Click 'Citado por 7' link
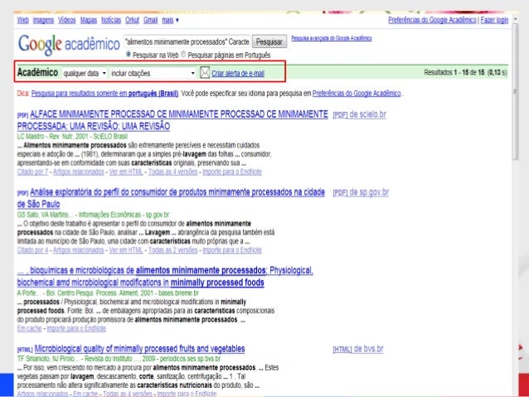Viewport: 529px width, 397px height. (x=32, y=172)
